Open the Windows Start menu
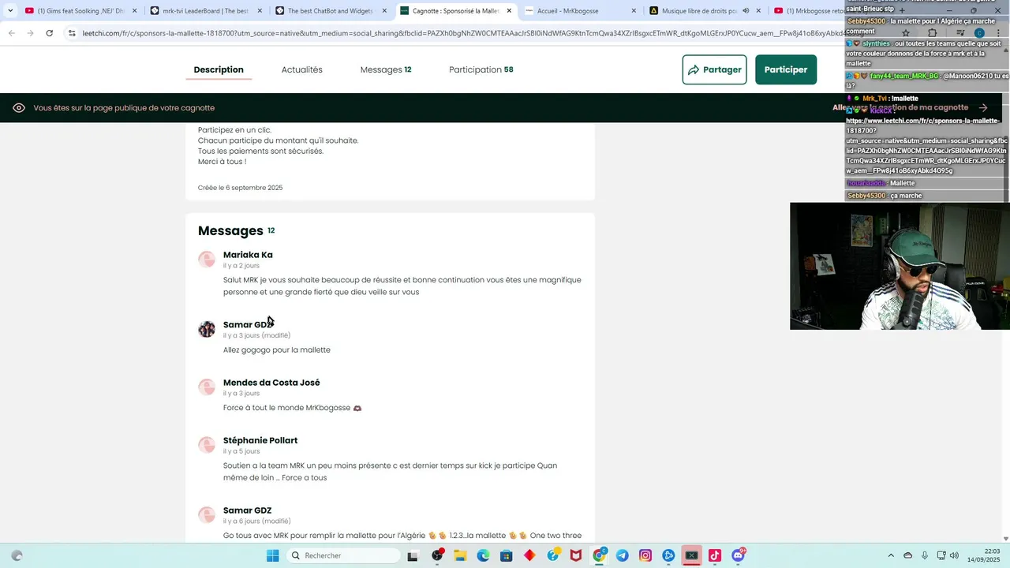Screen dimensions: 1010x568 (272, 555)
